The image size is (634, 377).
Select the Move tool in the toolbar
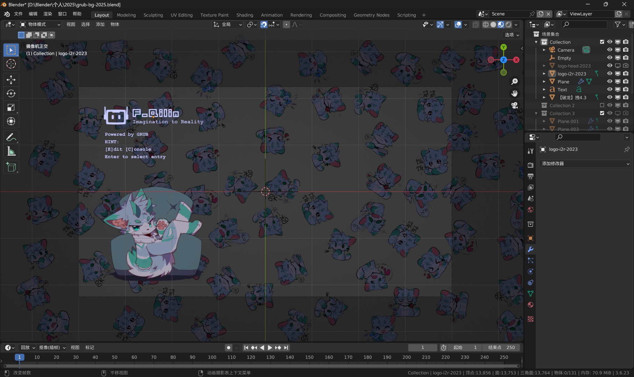(11, 80)
